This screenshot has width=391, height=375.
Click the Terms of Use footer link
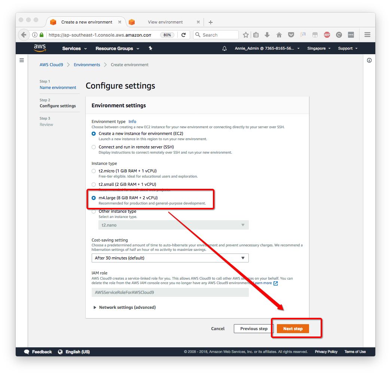click(355, 352)
